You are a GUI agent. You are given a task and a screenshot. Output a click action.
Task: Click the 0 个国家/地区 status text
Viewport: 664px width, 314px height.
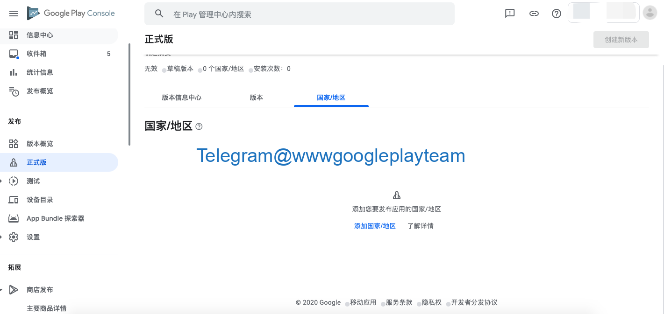223,69
